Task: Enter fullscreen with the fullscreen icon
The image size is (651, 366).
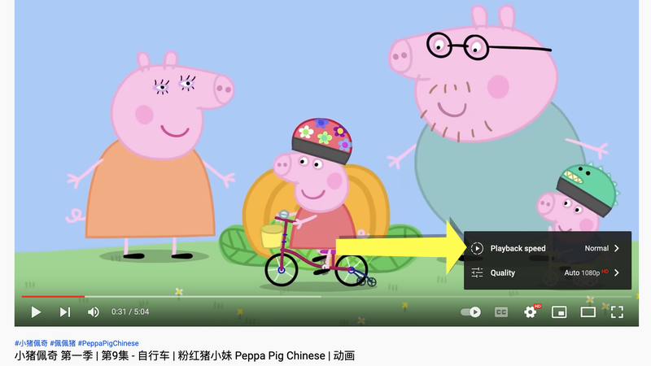Action: coord(617,312)
